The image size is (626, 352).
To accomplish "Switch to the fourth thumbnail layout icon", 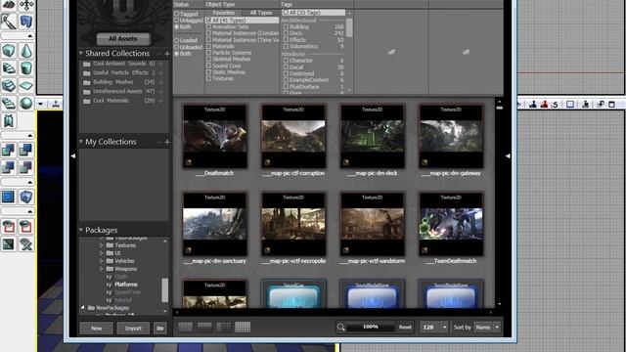I will (243, 328).
